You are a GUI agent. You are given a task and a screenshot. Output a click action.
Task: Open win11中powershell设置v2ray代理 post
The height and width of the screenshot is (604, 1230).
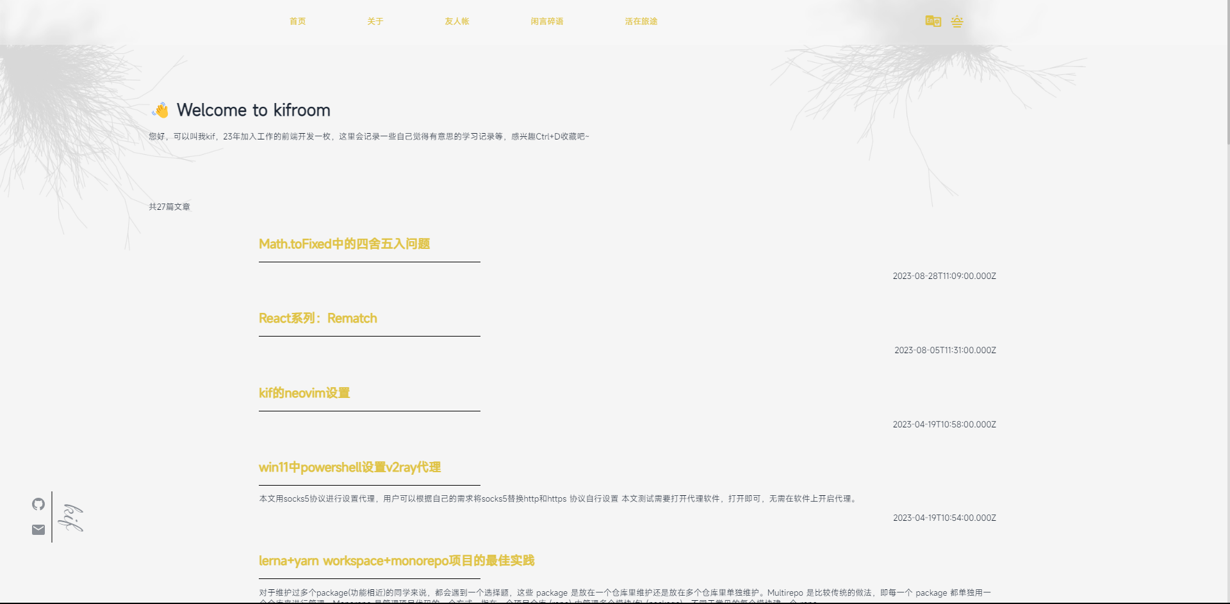point(350,467)
